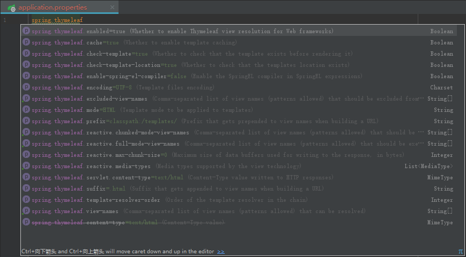Image resolution: width=466 pixels, height=257 pixels.
Task: Click the property icon beside spring.thymeleaf.mode
Action: click(26, 110)
